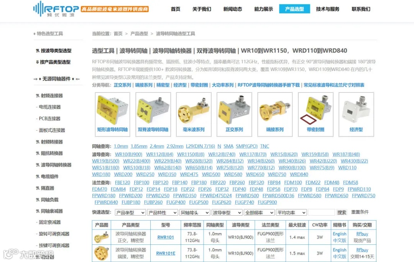Open the 带密封圈 product thumbnail
The width and height of the screenshot is (414, 262).
click(x=315, y=114)
